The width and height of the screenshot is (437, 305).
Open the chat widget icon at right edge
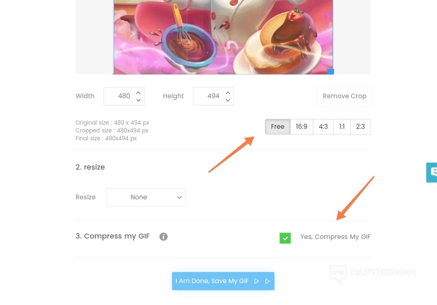(x=432, y=173)
